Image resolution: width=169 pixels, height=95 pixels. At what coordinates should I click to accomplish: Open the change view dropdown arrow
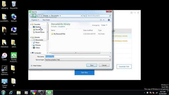(104, 20)
